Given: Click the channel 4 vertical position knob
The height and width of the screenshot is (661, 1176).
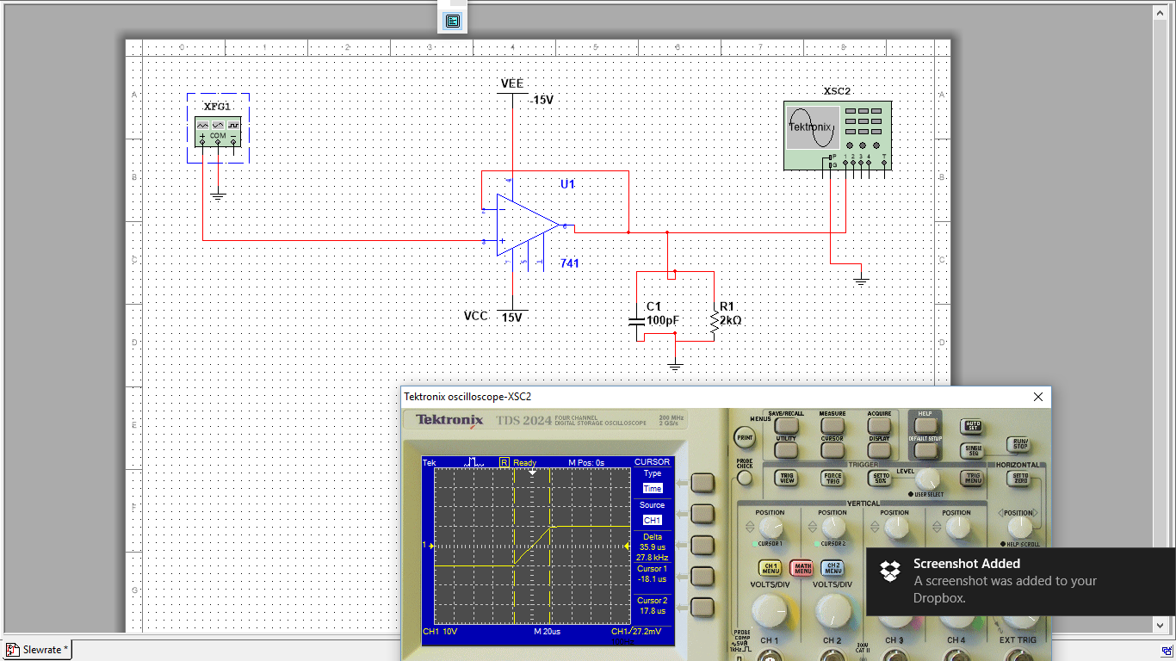Looking at the screenshot, I should pyautogui.click(x=956, y=528).
